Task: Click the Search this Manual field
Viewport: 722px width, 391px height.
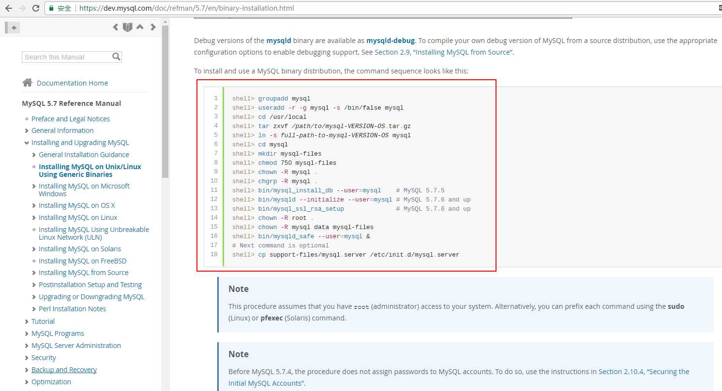Action: [67, 57]
